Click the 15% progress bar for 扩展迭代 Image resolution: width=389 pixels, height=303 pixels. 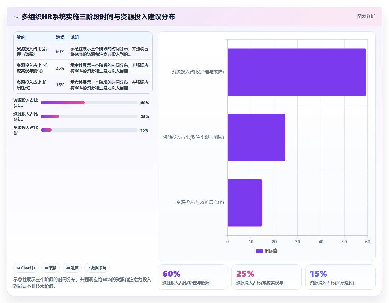[89, 130]
